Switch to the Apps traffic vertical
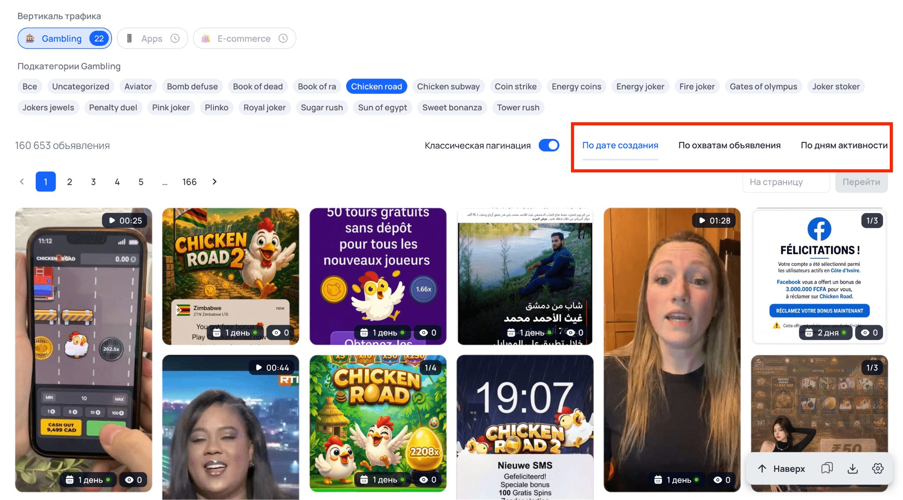 153,38
